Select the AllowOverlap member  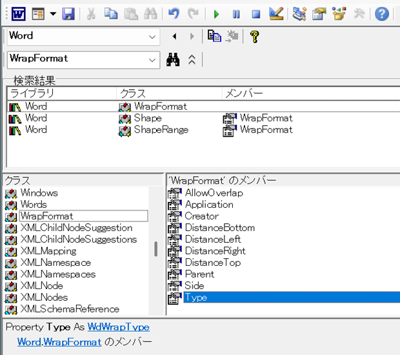[x=214, y=193]
